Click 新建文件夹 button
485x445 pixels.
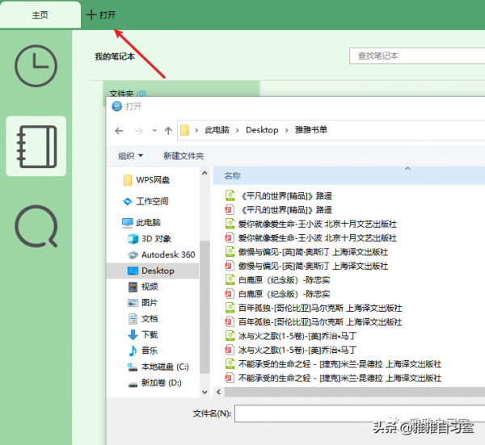coord(183,156)
